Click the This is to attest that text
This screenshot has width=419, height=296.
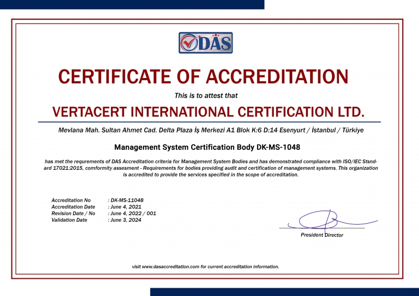coord(206,96)
